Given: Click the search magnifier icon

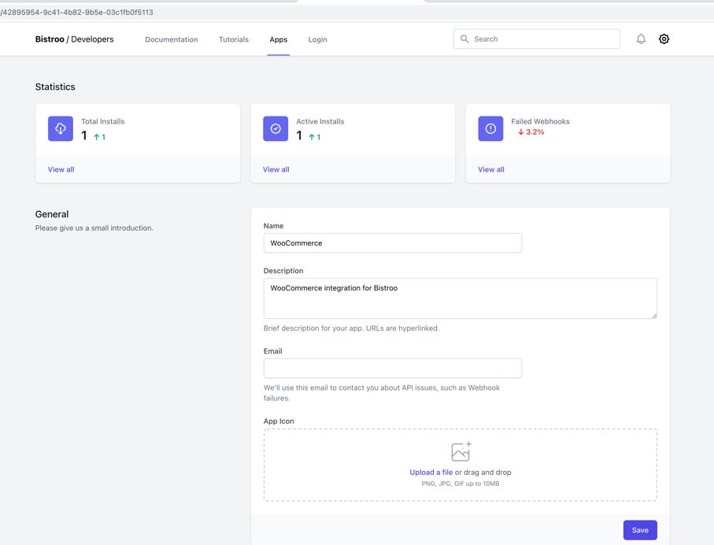Looking at the screenshot, I should tap(464, 39).
